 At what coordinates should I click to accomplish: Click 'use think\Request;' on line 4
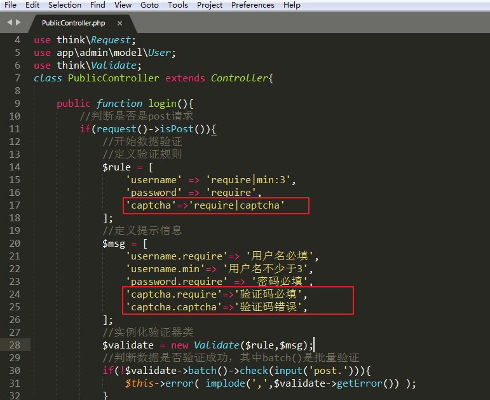[85, 40]
